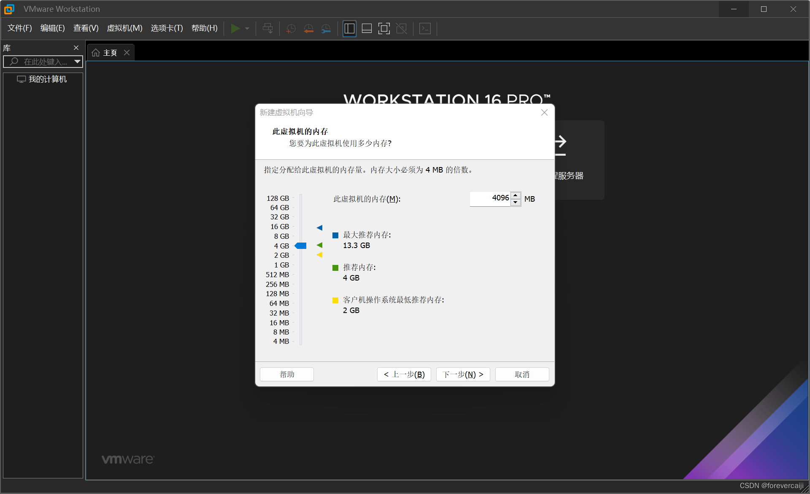The image size is (810, 494).
Task: Toggle the show library sidebar icon
Action: coord(349,28)
